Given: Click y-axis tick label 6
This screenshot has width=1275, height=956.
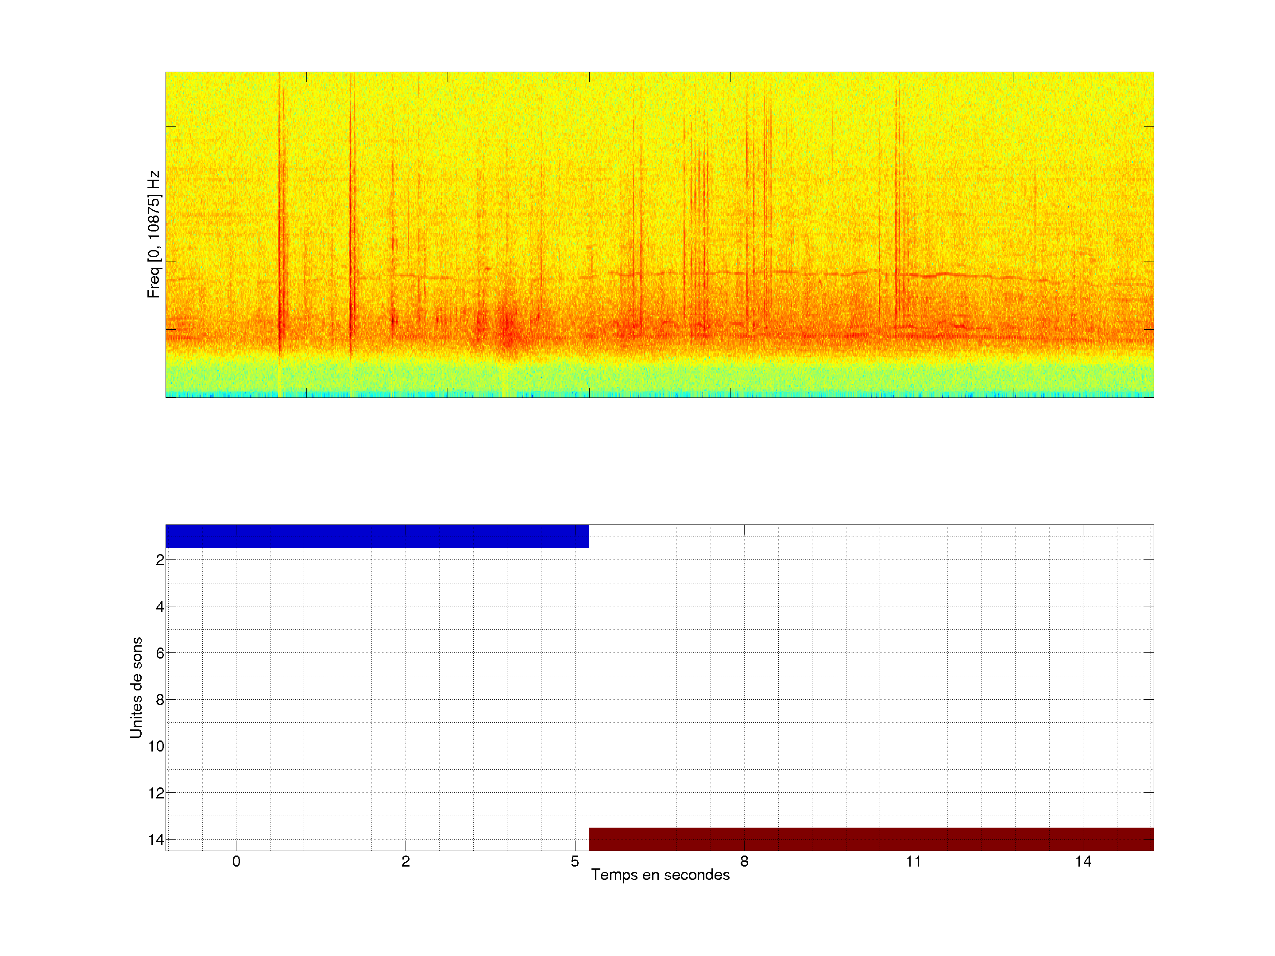Looking at the screenshot, I should pyautogui.click(x=160, y=653).
